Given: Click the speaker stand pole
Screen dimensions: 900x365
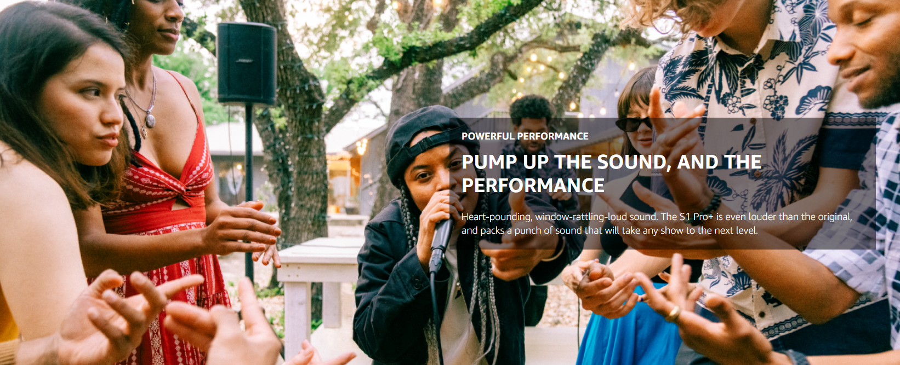Looking at the screenshot, I should pos(248,192).
